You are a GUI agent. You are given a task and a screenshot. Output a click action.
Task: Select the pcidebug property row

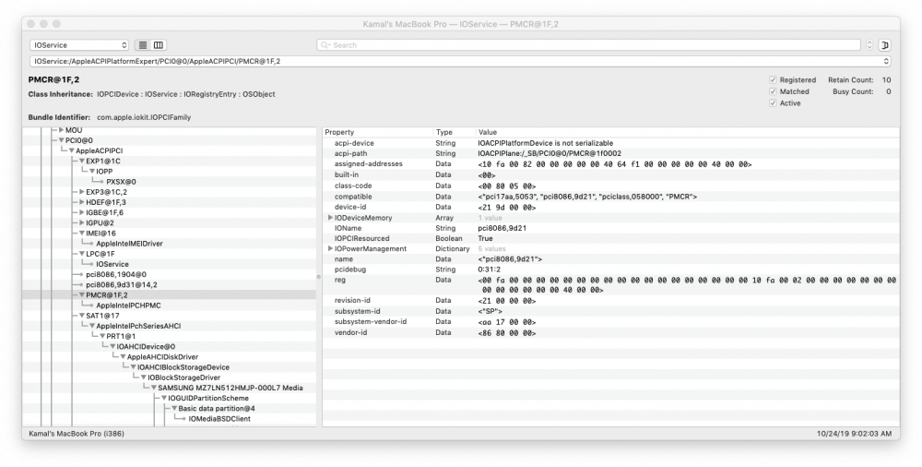tap(611, 269)
